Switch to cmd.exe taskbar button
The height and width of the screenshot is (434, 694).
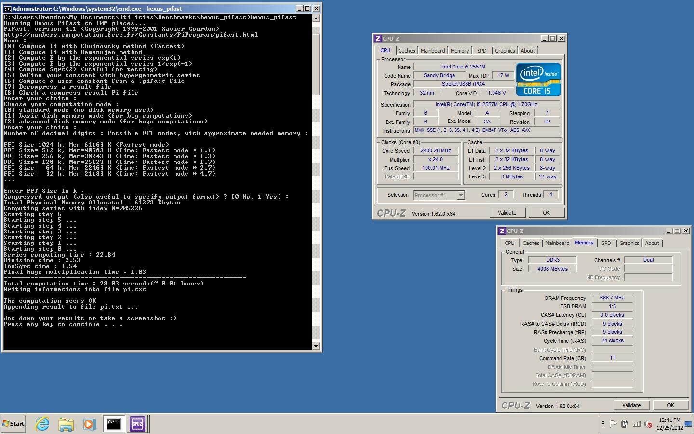(x=114, y=424)
